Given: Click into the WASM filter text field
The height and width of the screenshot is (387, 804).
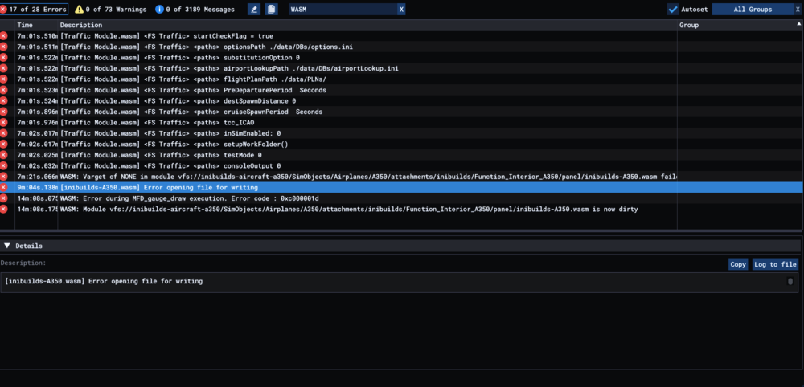Looking at the screenshot, I should pyautogui.click(x=342, y=10).
